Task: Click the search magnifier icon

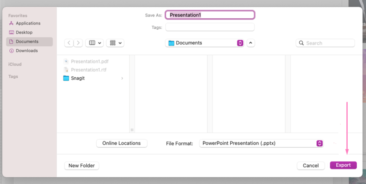Action: (301, 43)
